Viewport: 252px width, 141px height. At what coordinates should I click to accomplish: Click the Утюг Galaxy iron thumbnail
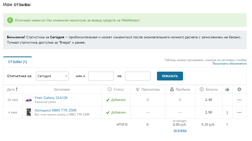click(x=29, y=100)
